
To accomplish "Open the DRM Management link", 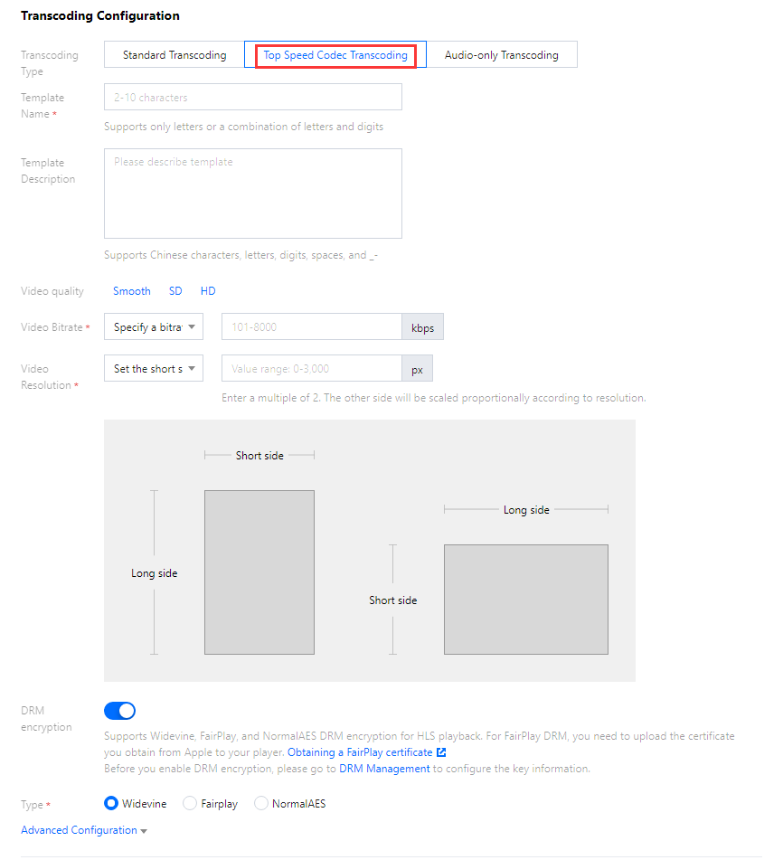I will pos(384,769).
